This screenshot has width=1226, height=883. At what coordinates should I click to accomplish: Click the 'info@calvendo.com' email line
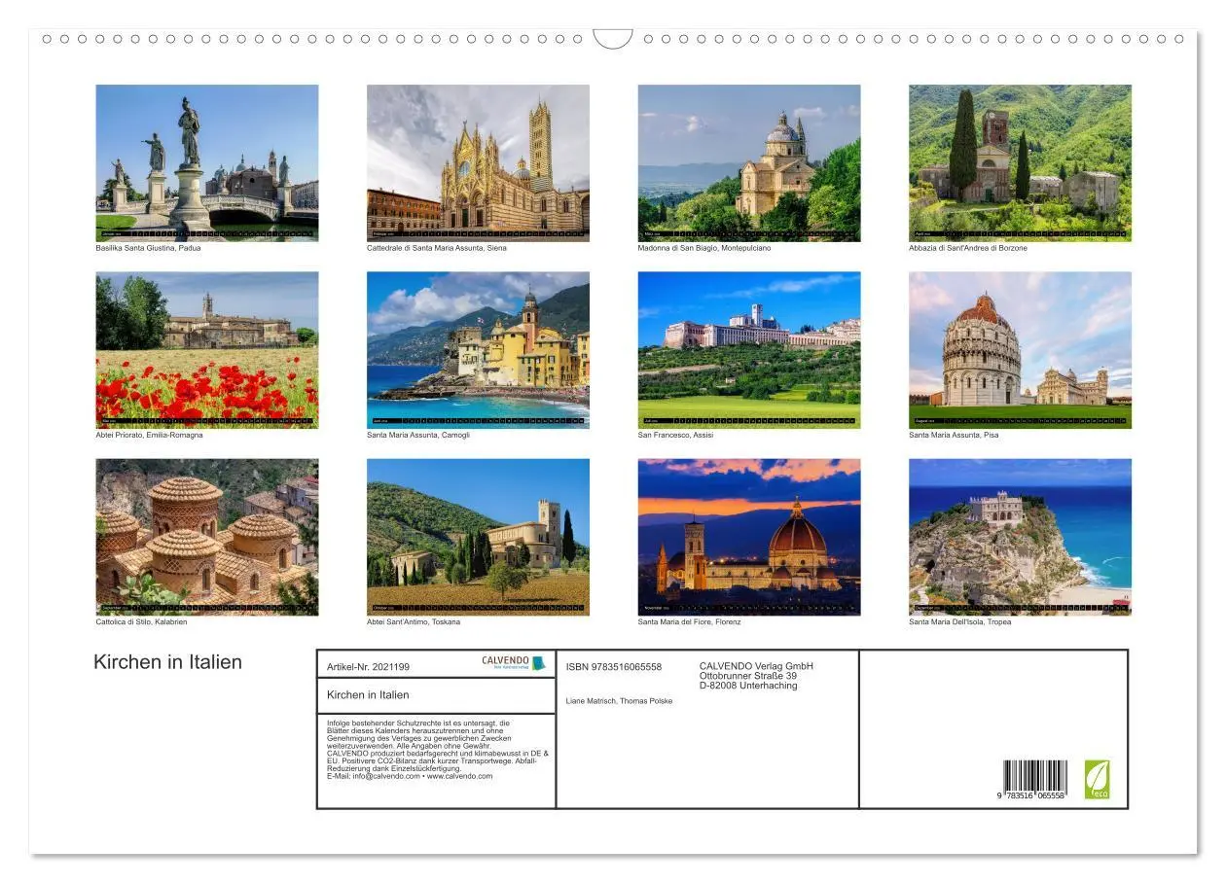tap(410, 776)
